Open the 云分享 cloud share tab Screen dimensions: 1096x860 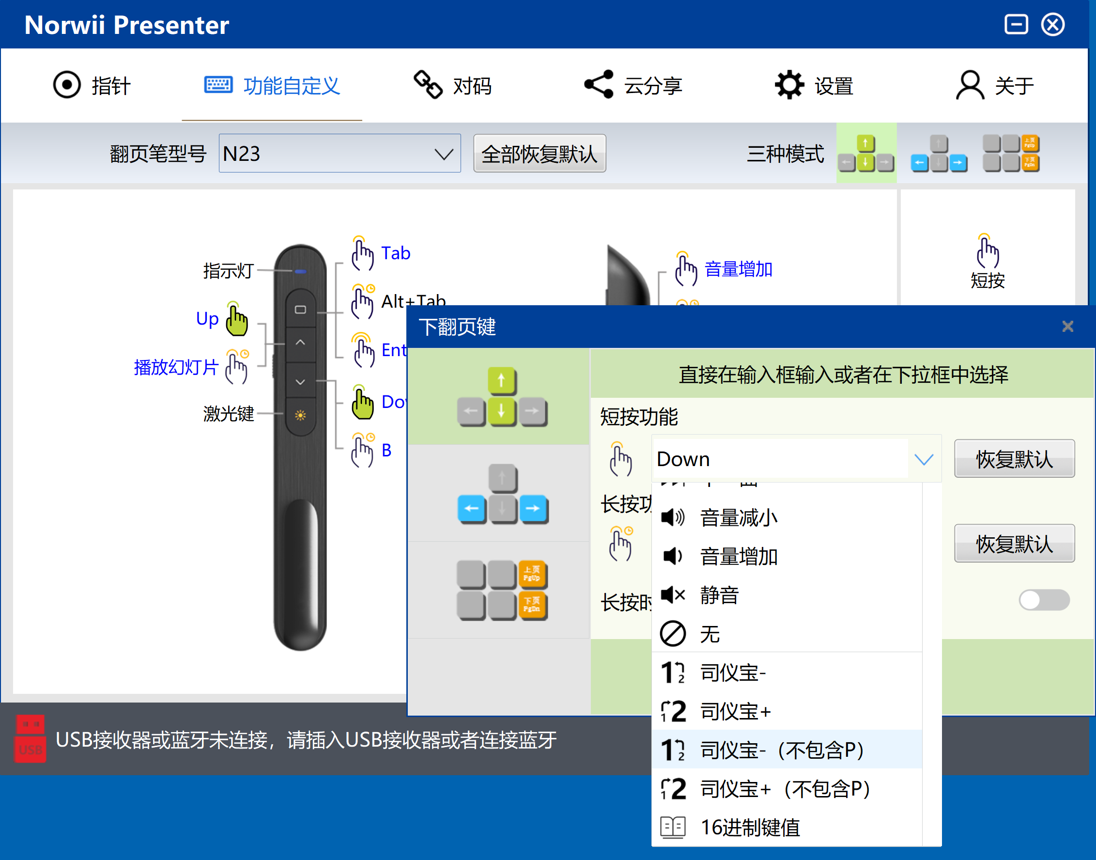coord(633,86)
